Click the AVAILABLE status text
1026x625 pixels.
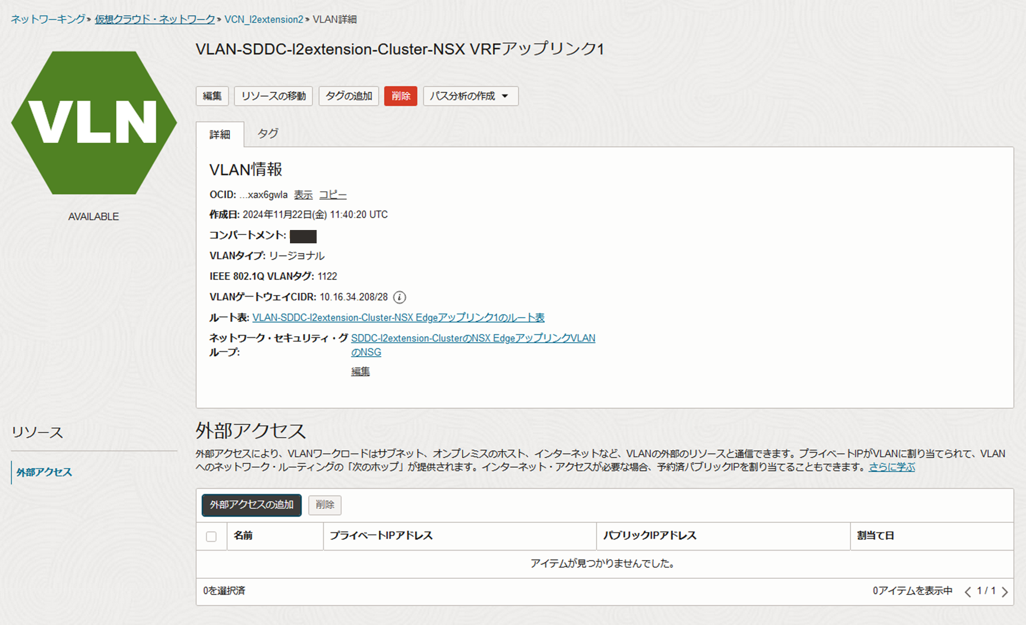coord(93,217)
